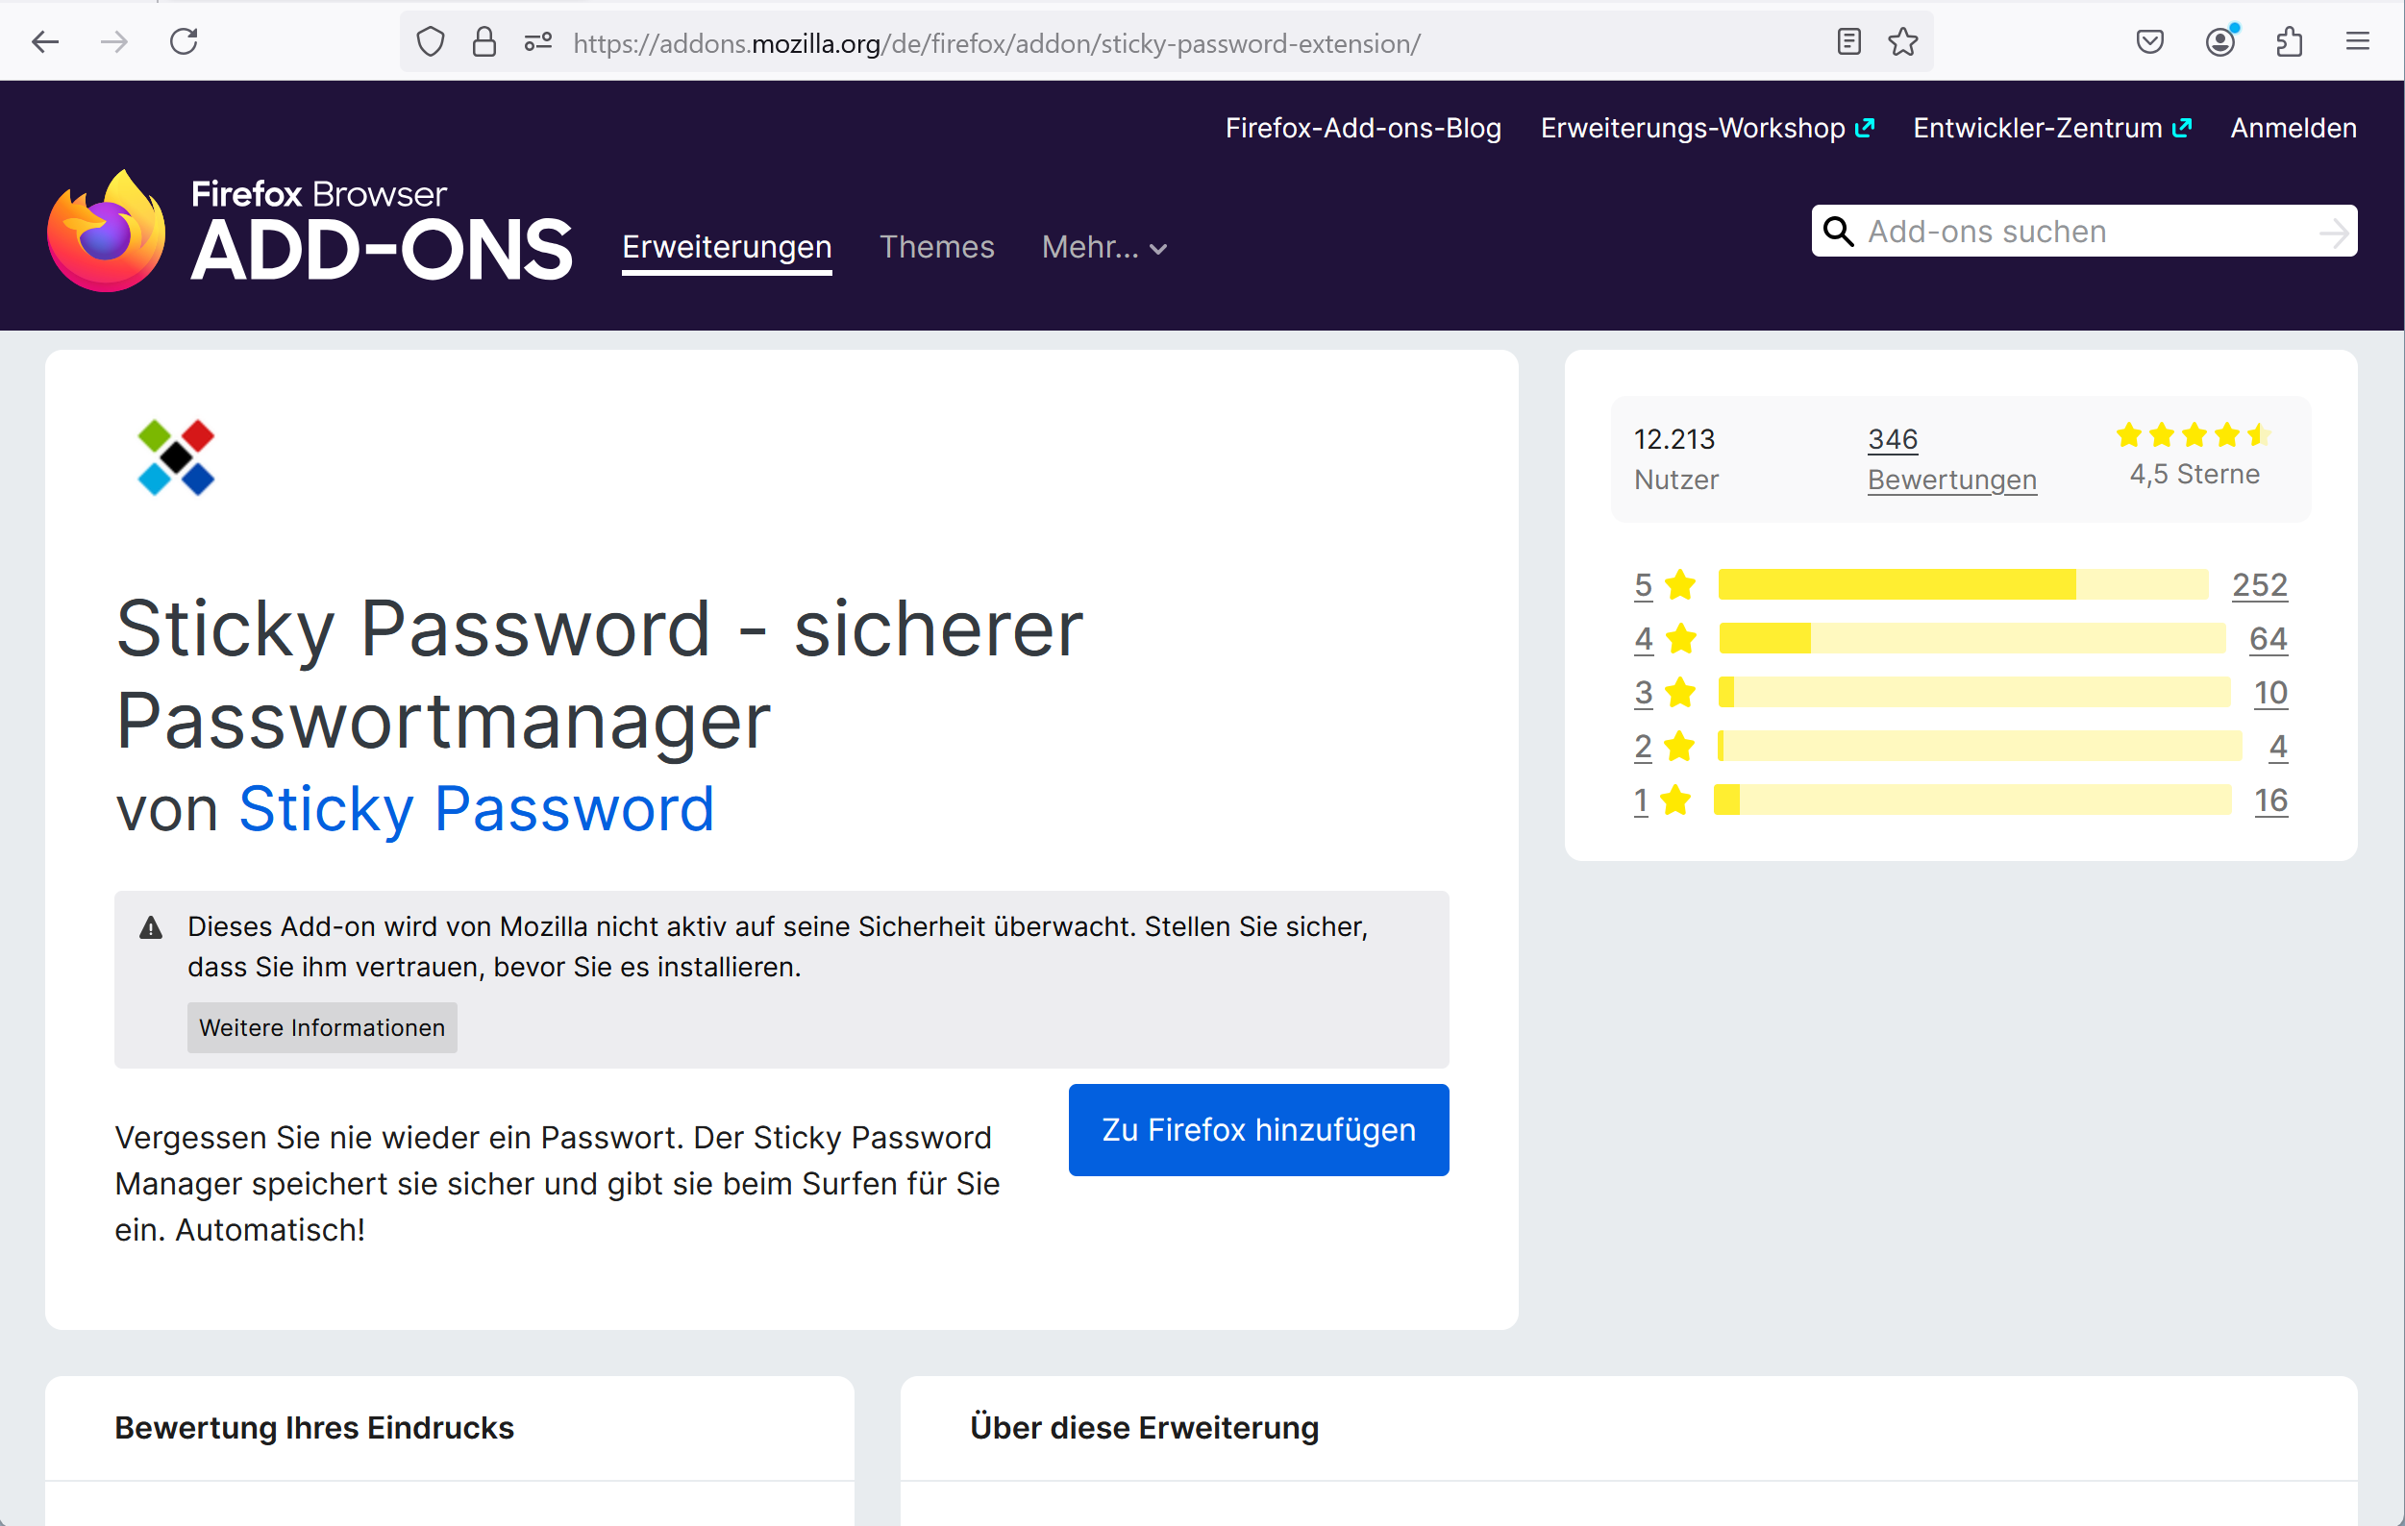Click the warning triangle icon
Viewport: 2405px width, 1526px height.
(x=151, y=927)
